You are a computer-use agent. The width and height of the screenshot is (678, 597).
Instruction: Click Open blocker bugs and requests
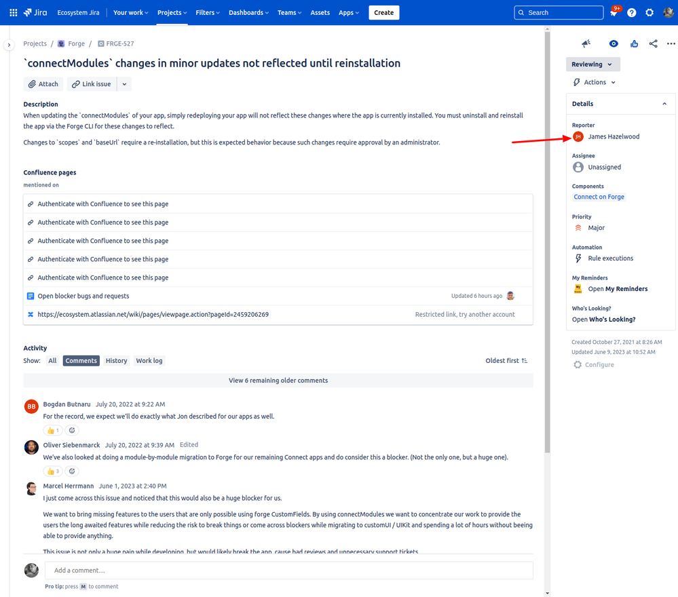pyautogui.click(x=83, y=296)
